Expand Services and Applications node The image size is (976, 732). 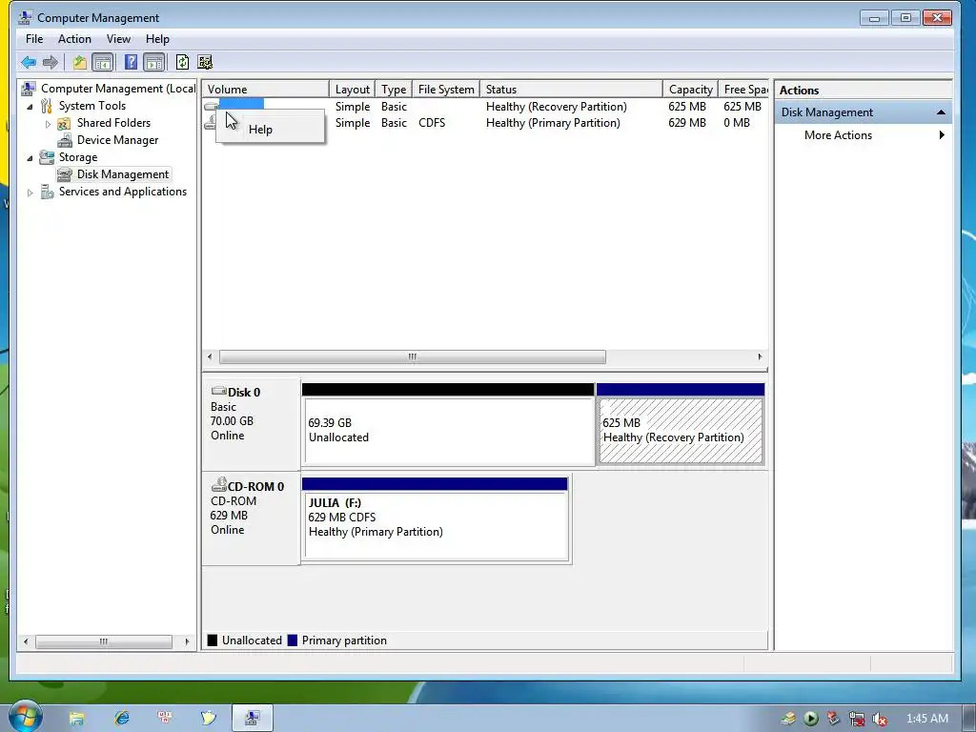click(x=30, y=193)
